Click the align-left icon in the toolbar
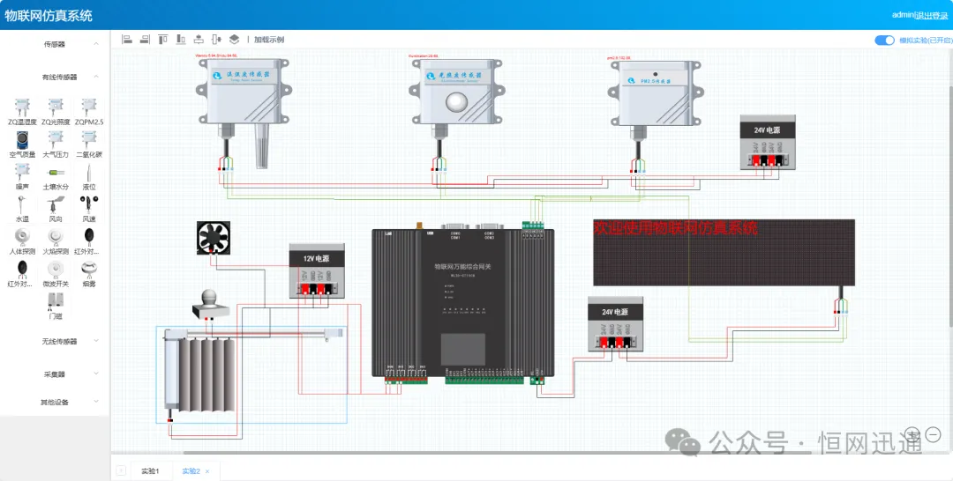The width and height of the screenshot is (953, 481). coord(126,40)
